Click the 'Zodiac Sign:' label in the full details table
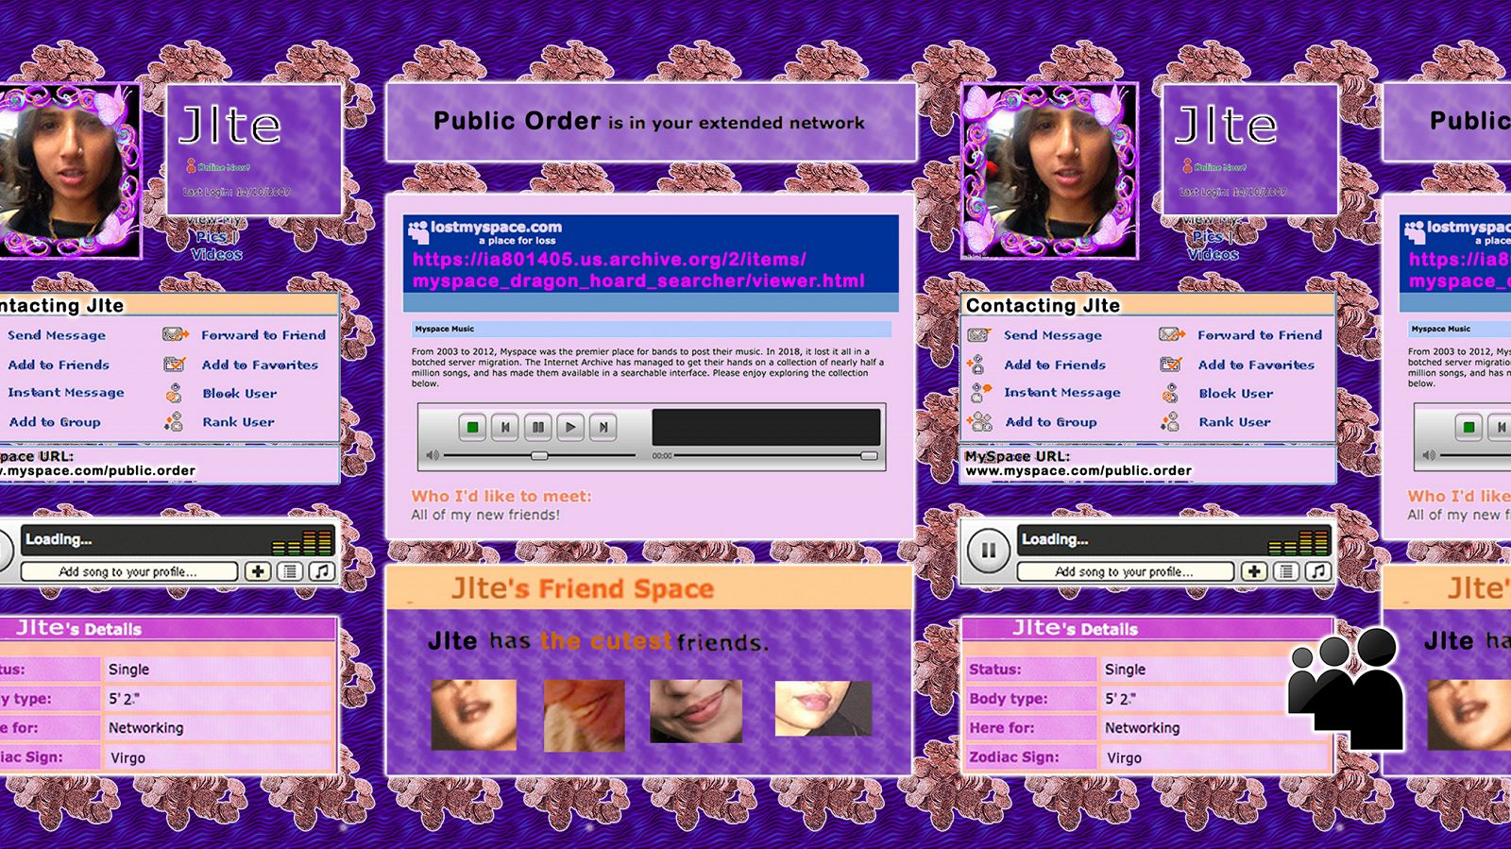Image resolution: width=1511 pixels, height=849 pixels. pyautogui.click(x=1014, y=757)
